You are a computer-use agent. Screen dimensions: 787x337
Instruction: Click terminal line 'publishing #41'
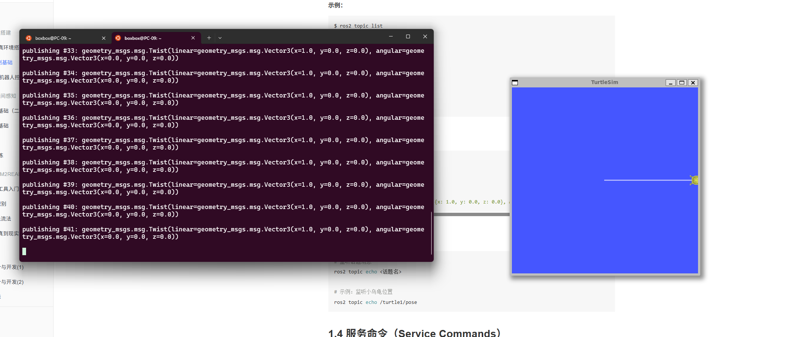(223, 233)
